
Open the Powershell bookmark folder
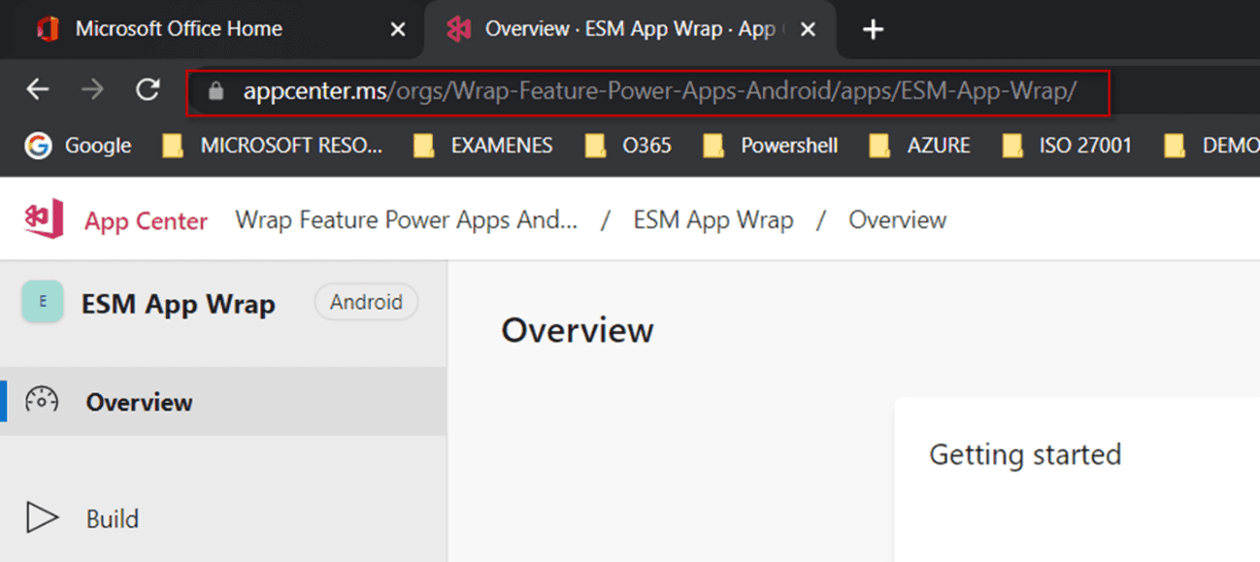770,146
